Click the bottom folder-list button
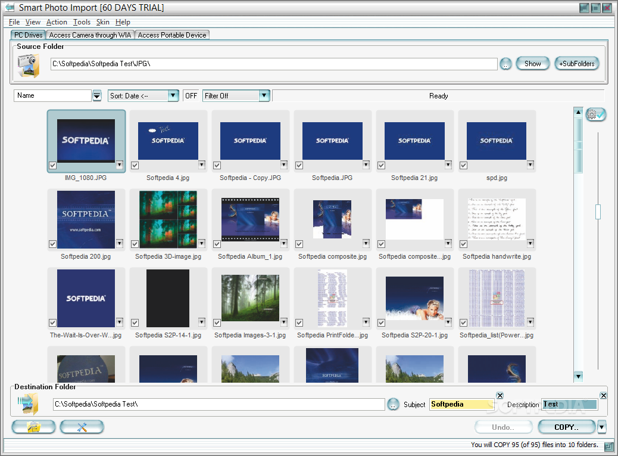 pos(34,427)
